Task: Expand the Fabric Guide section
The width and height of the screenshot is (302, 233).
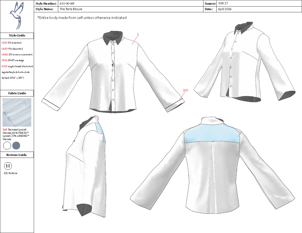Action: 17,93
